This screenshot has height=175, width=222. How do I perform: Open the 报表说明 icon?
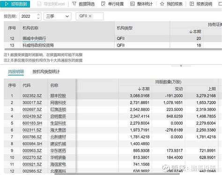pyautogui.click(x=192, y=4)
